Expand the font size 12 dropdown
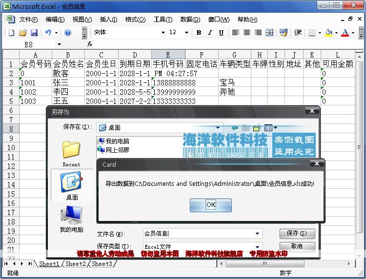366x279 pixels. point(186,33)
